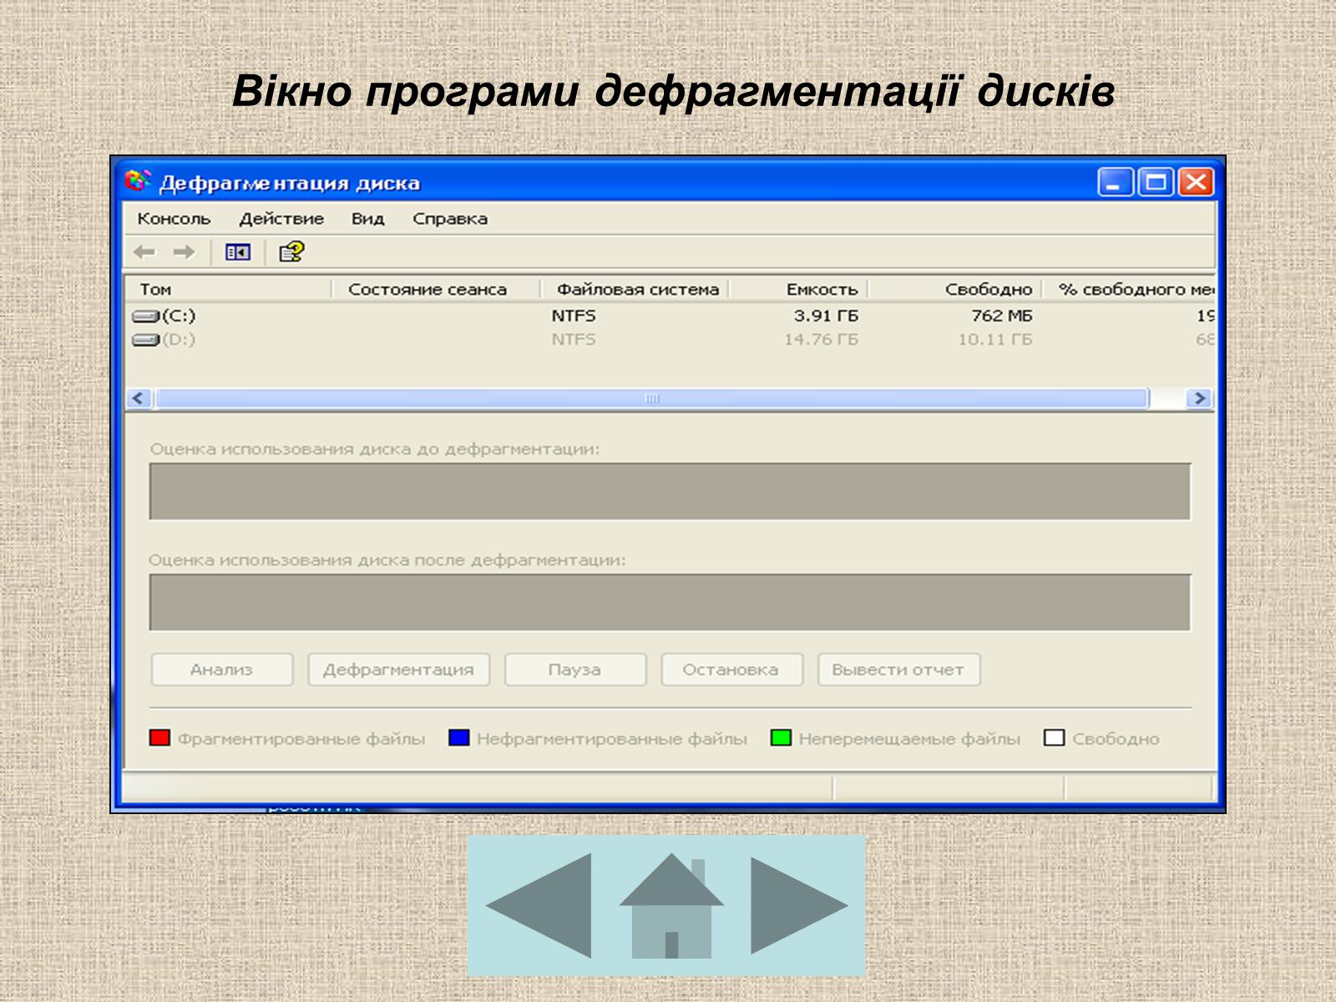Go to home slide via house icon
1336x1002 pixels.
tap(671, 905)
